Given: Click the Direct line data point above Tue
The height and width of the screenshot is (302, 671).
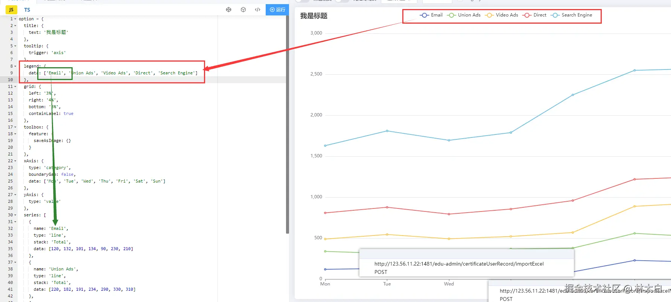Looking at the screenshot, I should coord(387,207).
